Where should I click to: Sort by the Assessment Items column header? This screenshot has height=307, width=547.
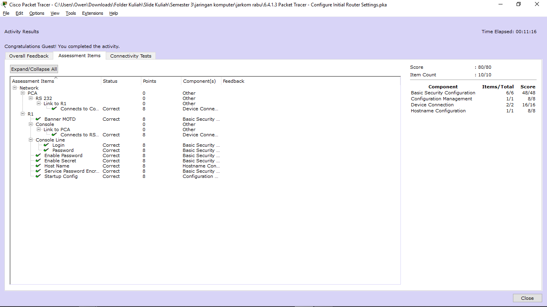[56, 81]
